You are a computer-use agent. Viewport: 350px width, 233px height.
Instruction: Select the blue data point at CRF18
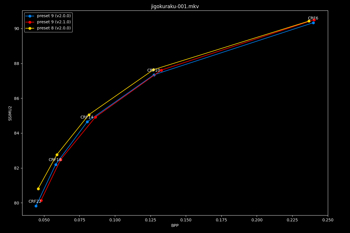tap(56, 165)
